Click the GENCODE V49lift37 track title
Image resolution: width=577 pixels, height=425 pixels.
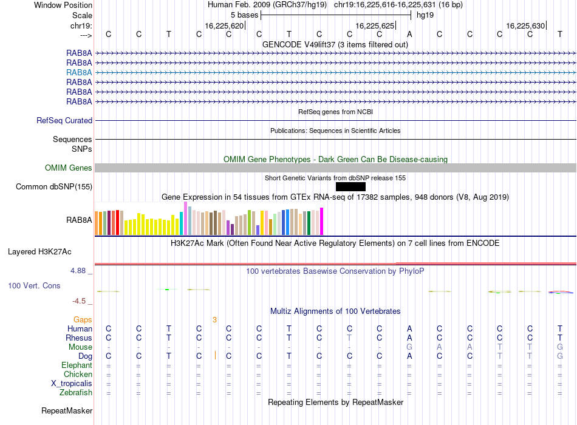335,44
